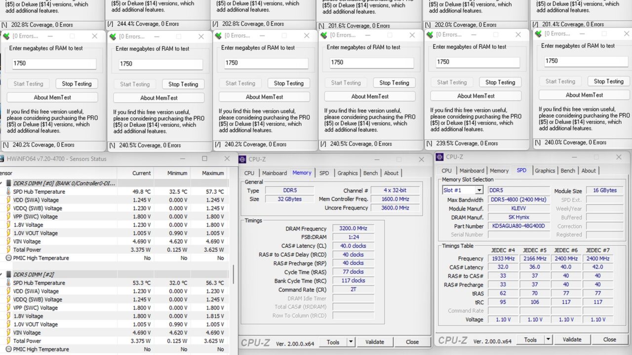Click lightning icon of DIMM [#2] 1.8V Voltage

tap(8, 316)
